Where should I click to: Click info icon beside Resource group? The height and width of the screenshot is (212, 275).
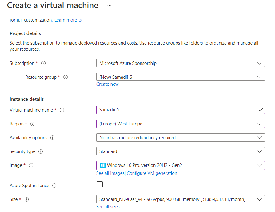[x=66, y=77]
